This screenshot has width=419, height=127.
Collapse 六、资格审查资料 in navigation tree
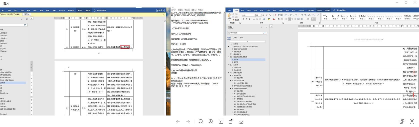(x=228, y=73)
